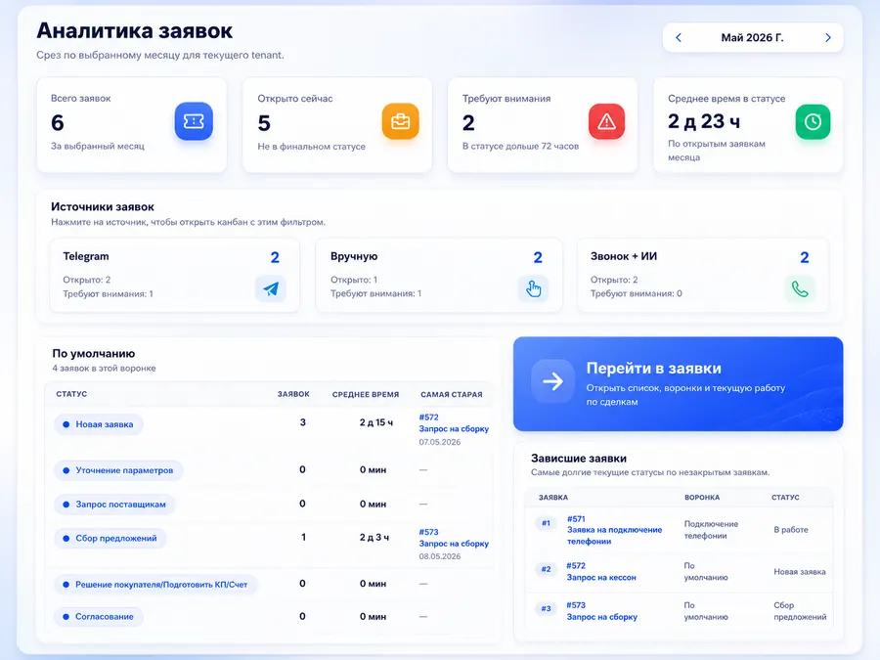
Task: Click Требуют внимания: 0 in Звонок + ИИ card
Action: coord(636,293)
